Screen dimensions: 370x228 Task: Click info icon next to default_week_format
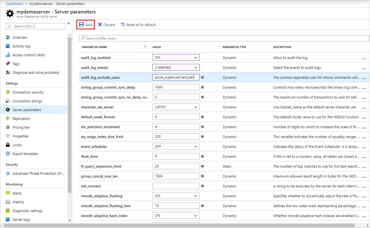point(202,117)
